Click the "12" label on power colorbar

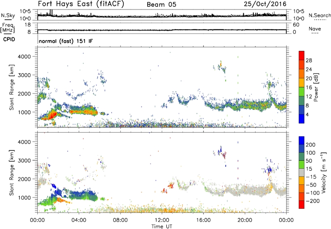(309, 97)
